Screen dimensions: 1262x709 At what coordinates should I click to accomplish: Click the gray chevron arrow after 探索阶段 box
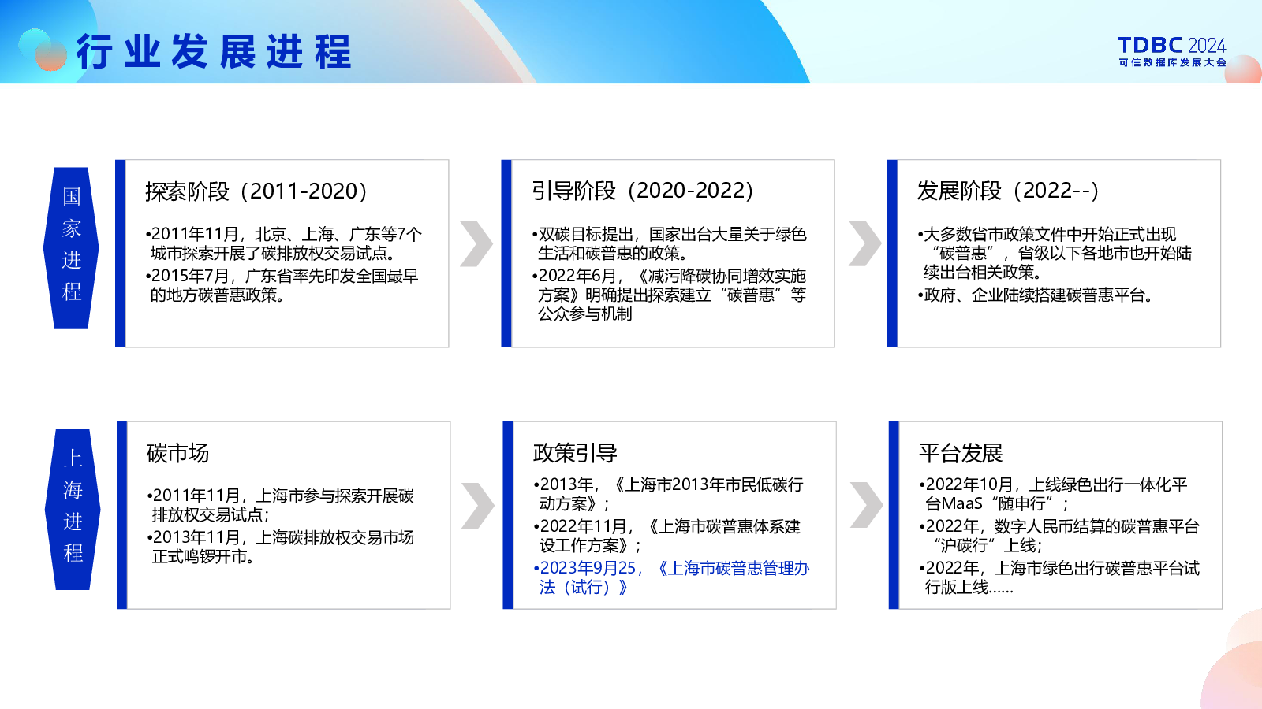coord(476,243)
